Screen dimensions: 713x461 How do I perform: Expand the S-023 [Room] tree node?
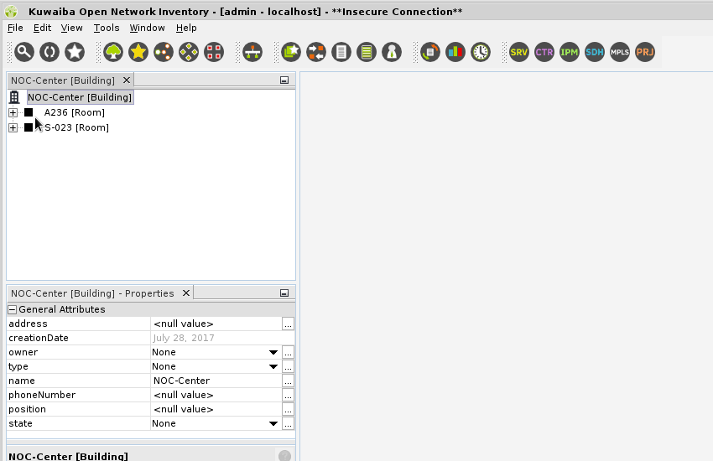tap(13, 127)
